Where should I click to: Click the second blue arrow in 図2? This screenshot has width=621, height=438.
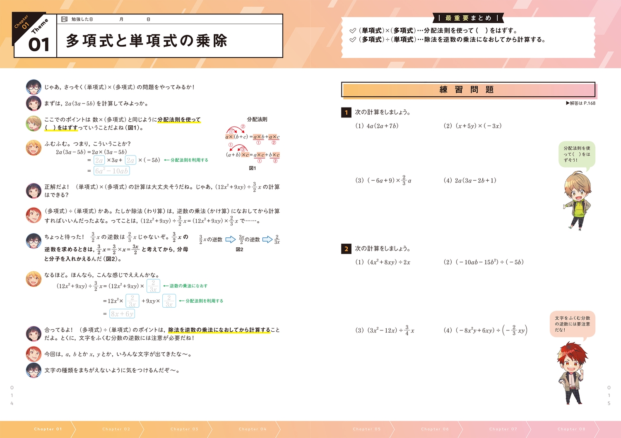(267, 239)
